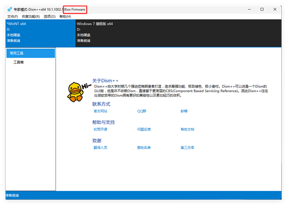287x205 pixels.
Task: Click the Dism++ app icon in title bar
Action: 10,9
